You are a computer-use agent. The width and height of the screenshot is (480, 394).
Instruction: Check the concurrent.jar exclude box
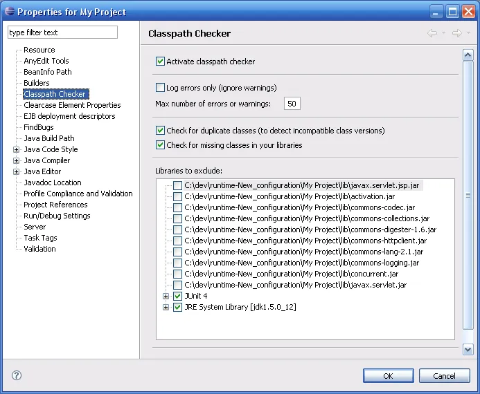[177, 274]
